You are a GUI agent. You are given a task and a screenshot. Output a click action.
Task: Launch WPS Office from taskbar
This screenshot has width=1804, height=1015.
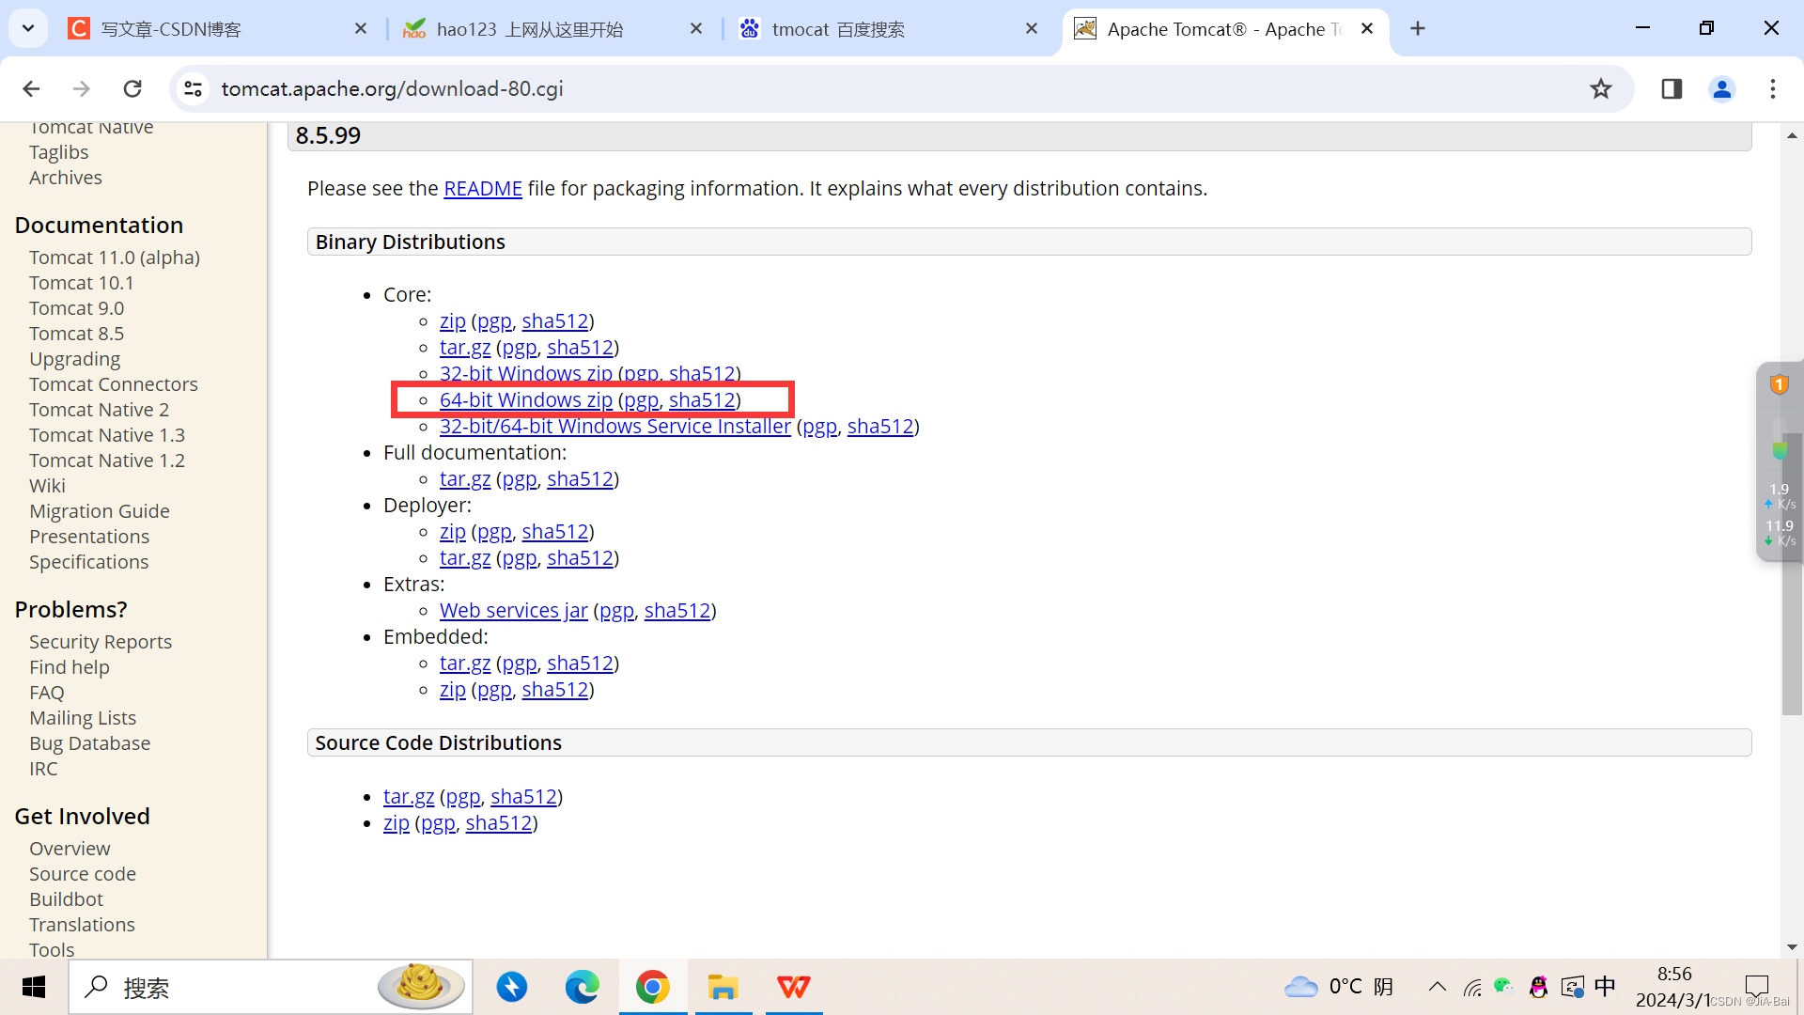point(793,987)
